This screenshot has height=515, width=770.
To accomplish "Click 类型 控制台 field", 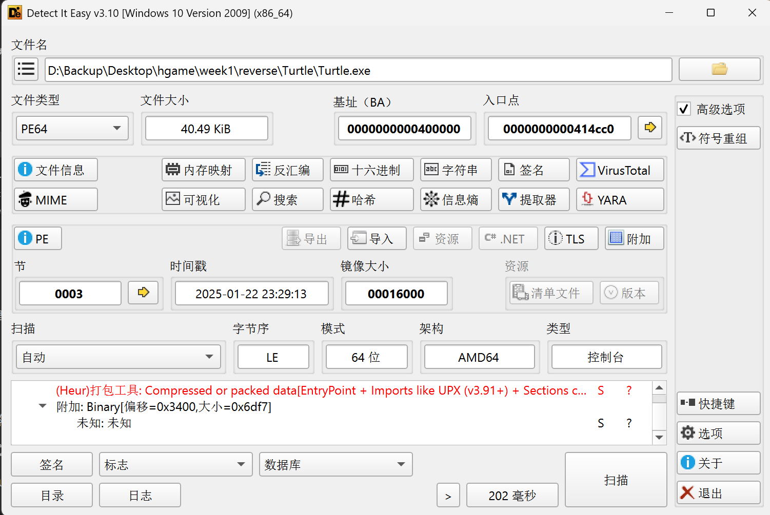I will pyautogui.click(x=607, y=357).
